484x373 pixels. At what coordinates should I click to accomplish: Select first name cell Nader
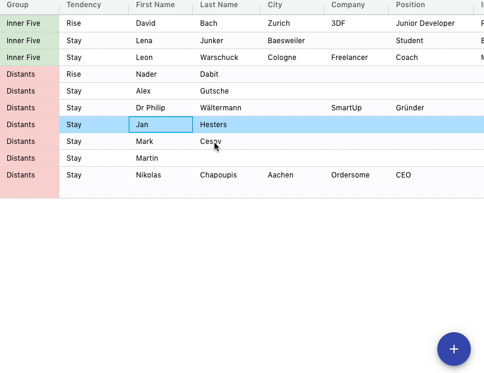click(x=161, y=74)
